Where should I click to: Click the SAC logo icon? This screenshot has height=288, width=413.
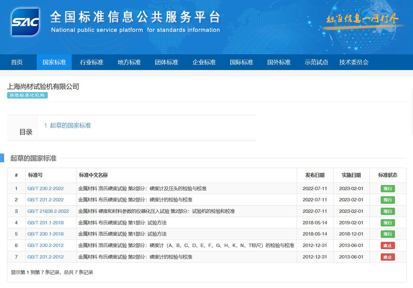tap(25, 22)
